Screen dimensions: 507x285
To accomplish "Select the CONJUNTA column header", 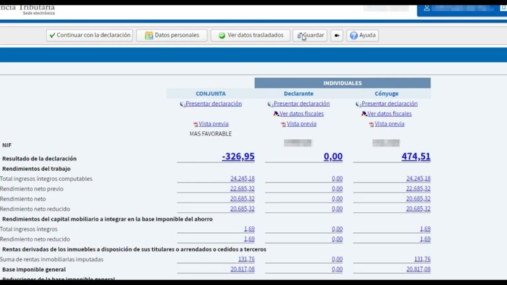I will pos(211,94).
